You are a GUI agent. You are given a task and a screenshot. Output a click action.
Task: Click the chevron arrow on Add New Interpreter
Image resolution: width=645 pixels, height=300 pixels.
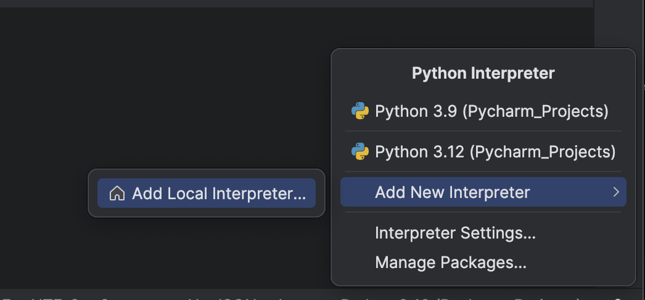click(616, 192)
